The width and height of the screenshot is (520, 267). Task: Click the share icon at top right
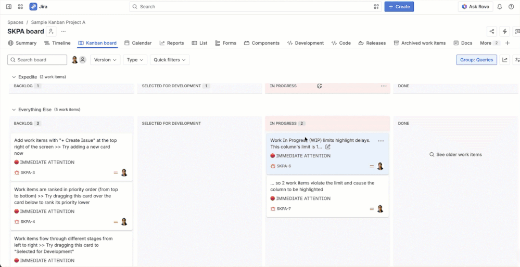pos(492,32)
